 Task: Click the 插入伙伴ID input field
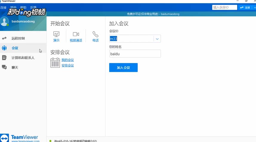(224, 7)
